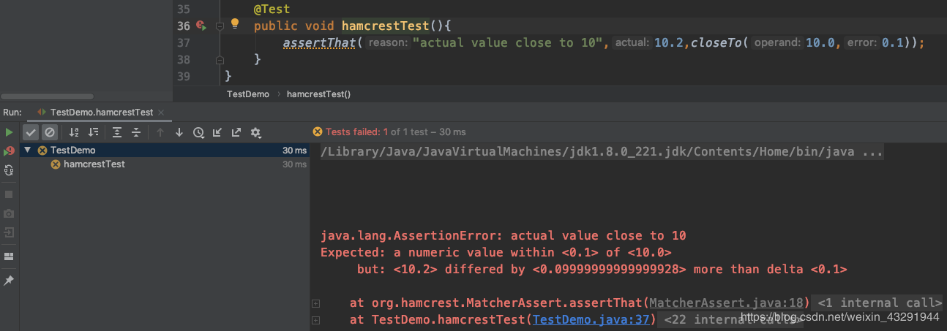The height and width of the screenshot is (331, 947).
Task: Click the exit icon in the Run sidebar
Action: coord(9,232)
